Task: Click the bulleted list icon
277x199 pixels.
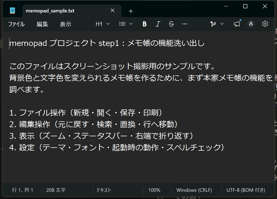Action: click(x=122, y=24)
